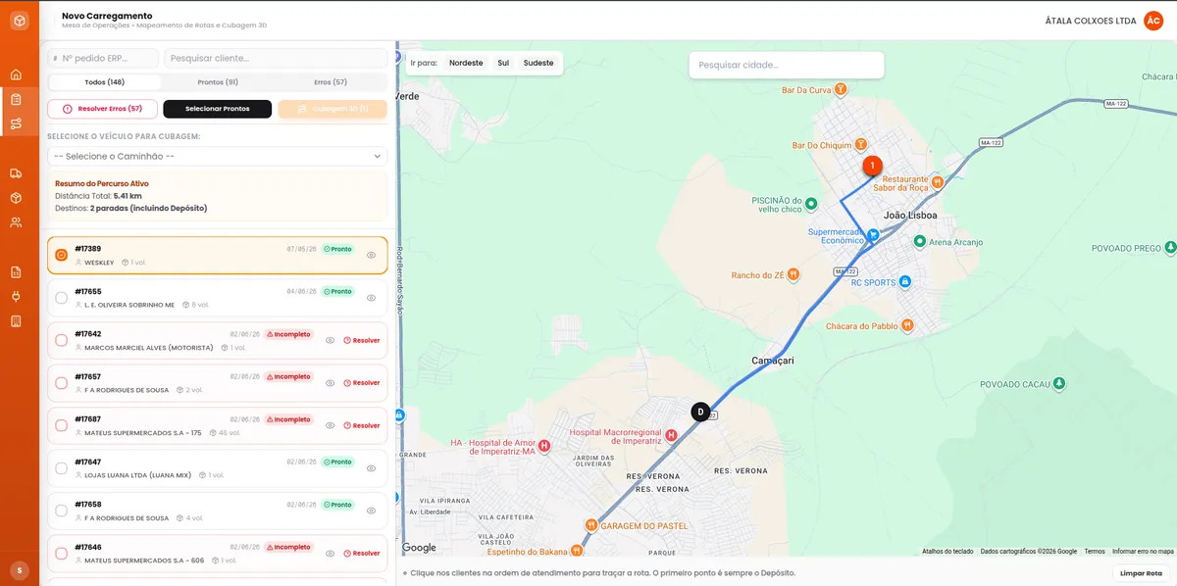Click Camaçari label on map

(x=772, y=361)
